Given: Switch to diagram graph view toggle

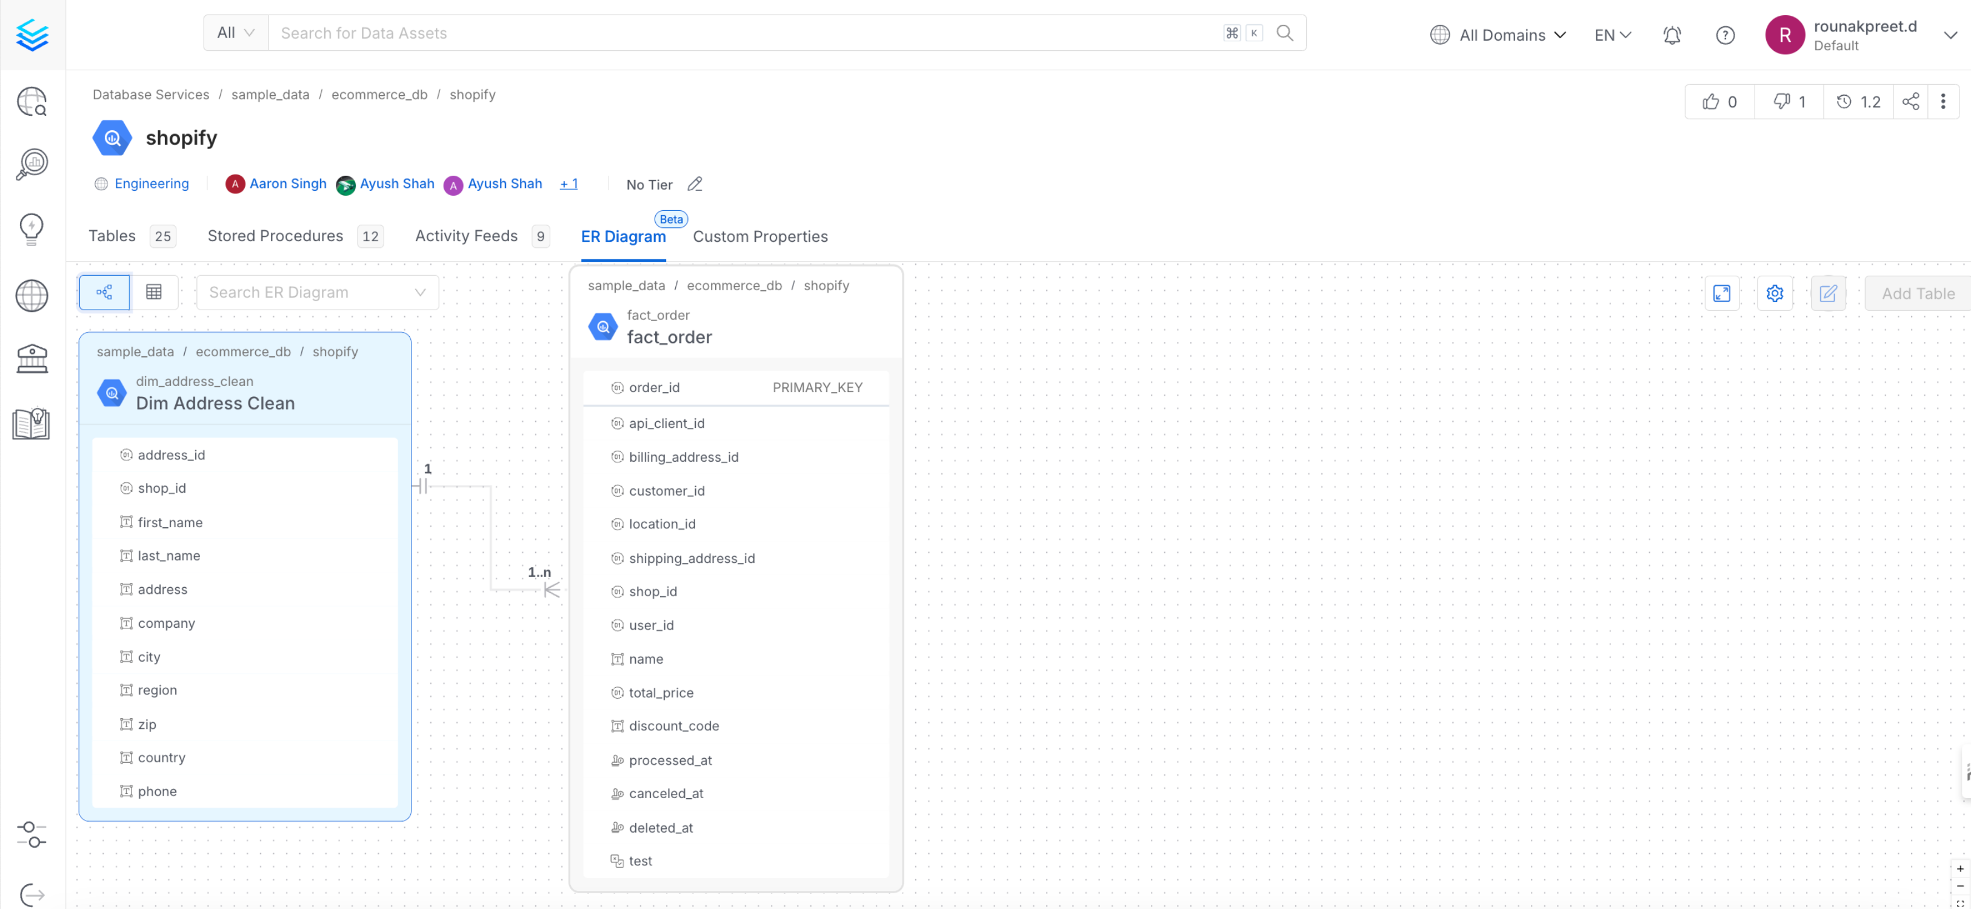Looking at the screenshot, I should (x=104, y=292).
